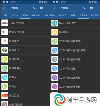Tap the list view icon on right screen
Image resolution: width=100 pixels, height=106 pixels.
(x=91, y=8)
